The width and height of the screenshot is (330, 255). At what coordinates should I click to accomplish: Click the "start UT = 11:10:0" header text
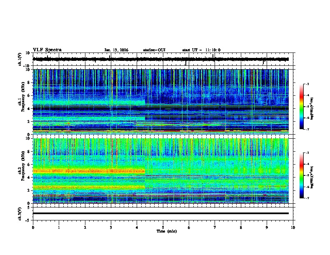point(201,50)
